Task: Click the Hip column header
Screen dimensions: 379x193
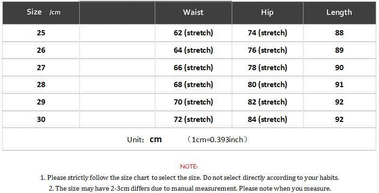Action: pos(267,12)
